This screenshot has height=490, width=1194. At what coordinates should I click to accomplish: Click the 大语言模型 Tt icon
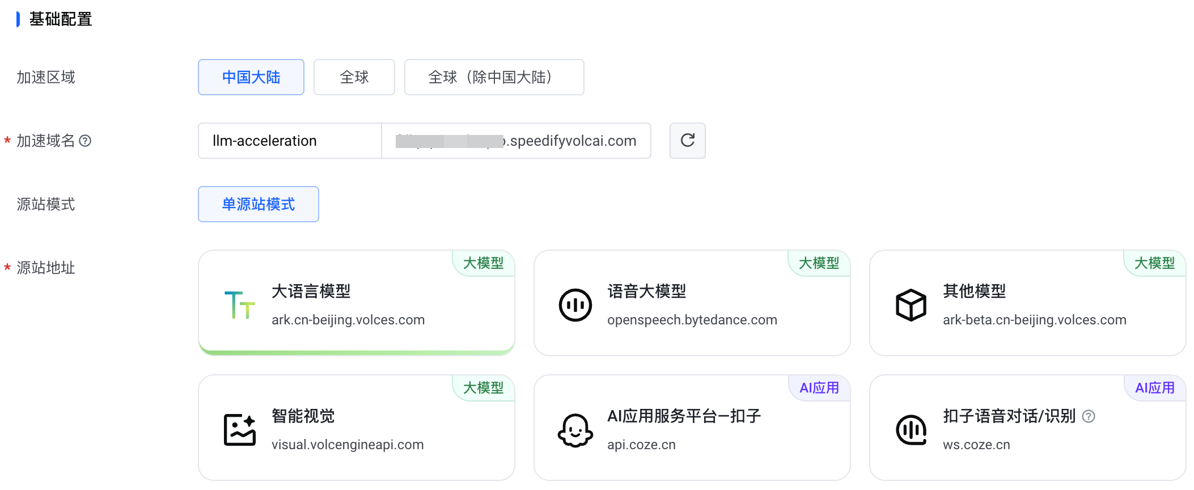[240, 305]
